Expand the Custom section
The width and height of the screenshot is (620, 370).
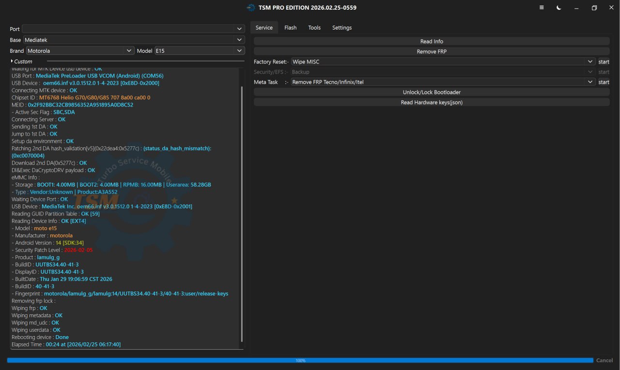pyautogui.click(x=22, y=62)
